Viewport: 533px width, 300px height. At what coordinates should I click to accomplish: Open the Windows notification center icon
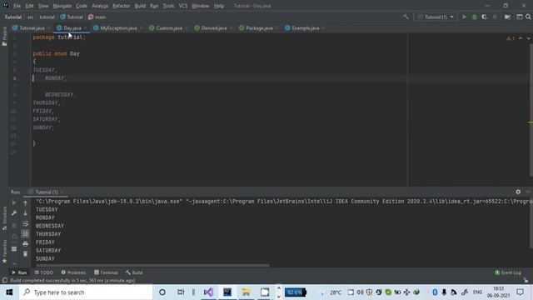coord(520,292)
